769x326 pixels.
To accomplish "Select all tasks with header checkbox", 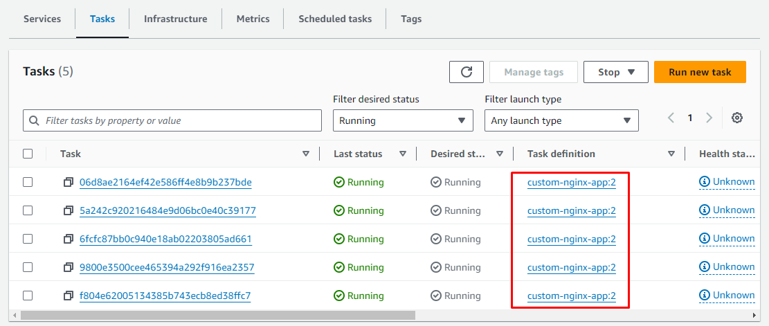I will [28, 154].
